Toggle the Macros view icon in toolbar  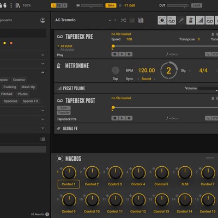[162, 20]
